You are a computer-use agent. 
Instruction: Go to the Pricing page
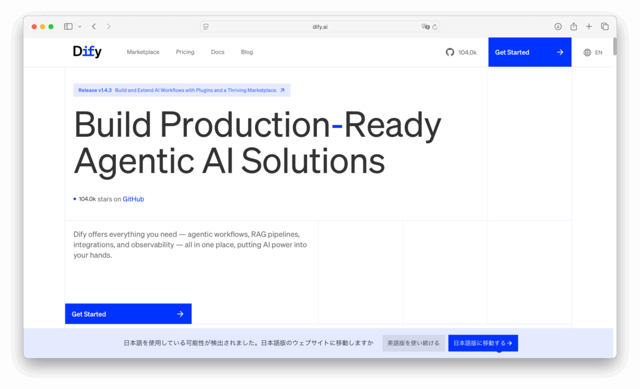[185, 52]
